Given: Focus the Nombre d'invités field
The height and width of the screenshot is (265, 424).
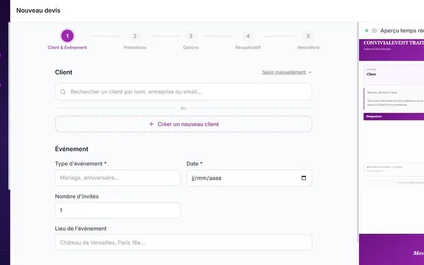Looking at the screenshot, I should pos(118,210).
